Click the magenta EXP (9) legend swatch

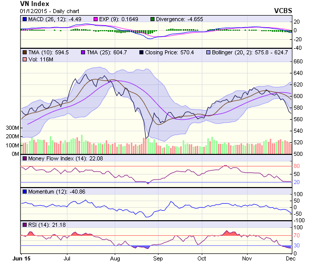point(96,19)
